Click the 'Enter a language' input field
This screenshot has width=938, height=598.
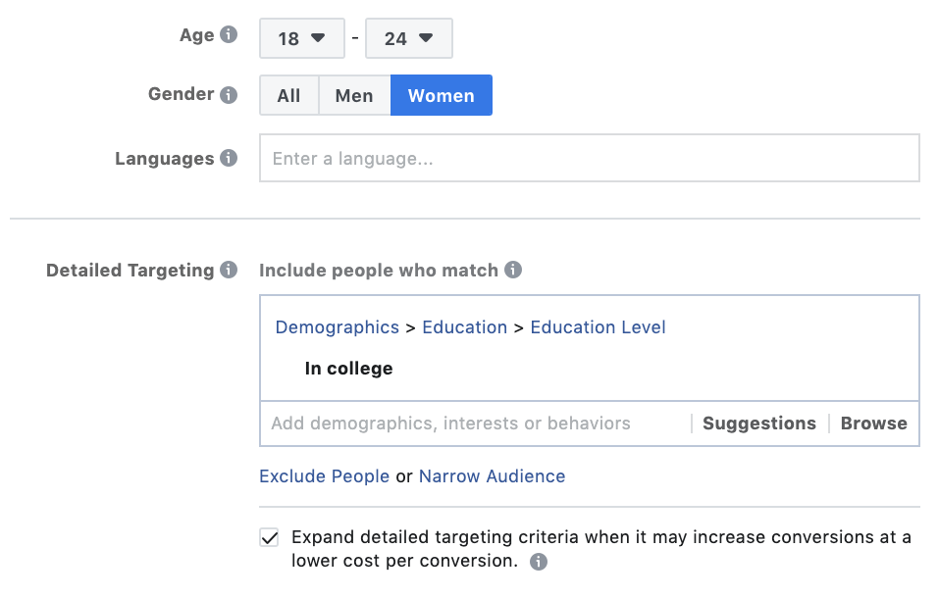589,159
